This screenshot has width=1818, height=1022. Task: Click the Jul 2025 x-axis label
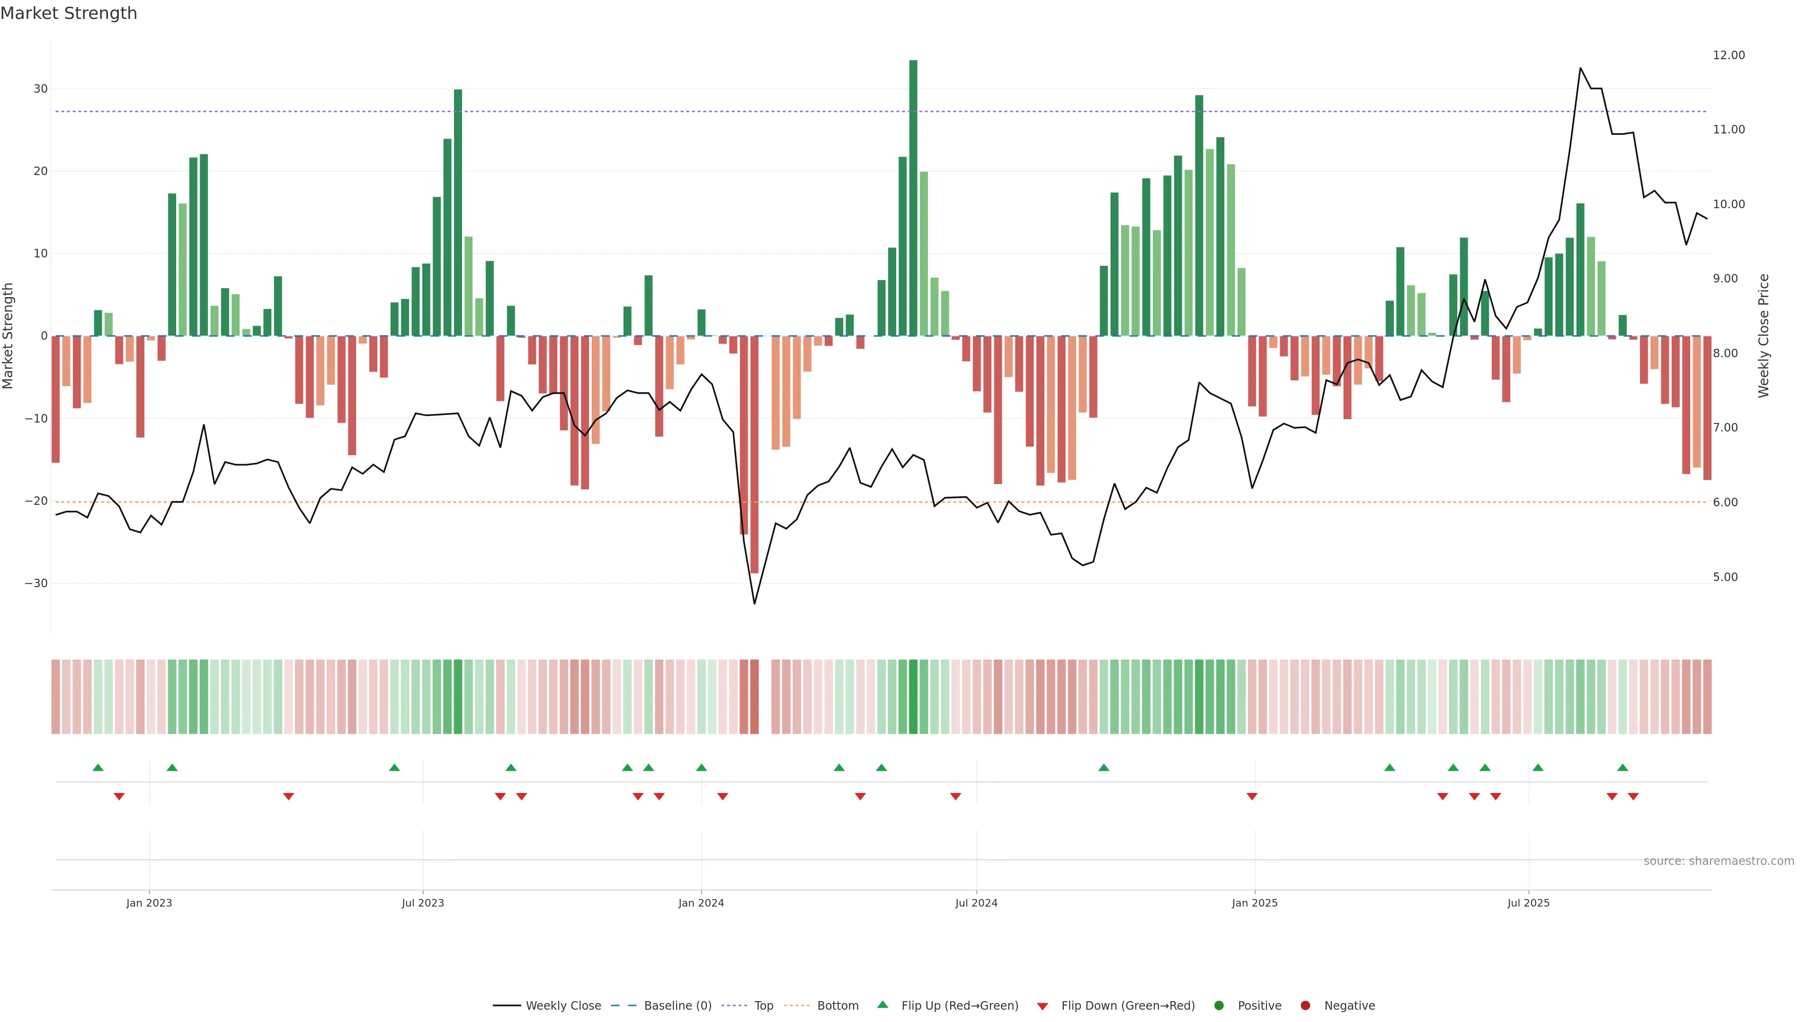(x=1528, y=903)
